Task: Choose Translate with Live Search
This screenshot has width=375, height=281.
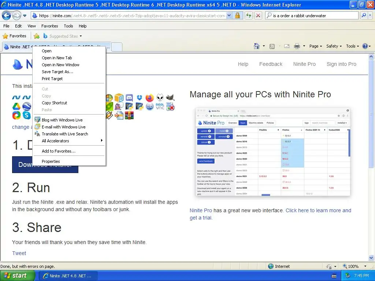Action: (69, 134)
